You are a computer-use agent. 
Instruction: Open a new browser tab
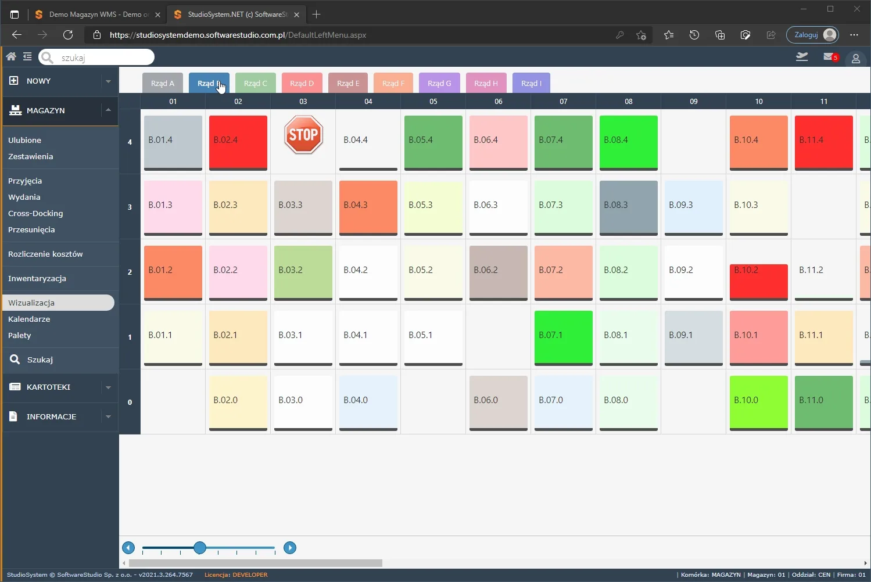(316, 14)
